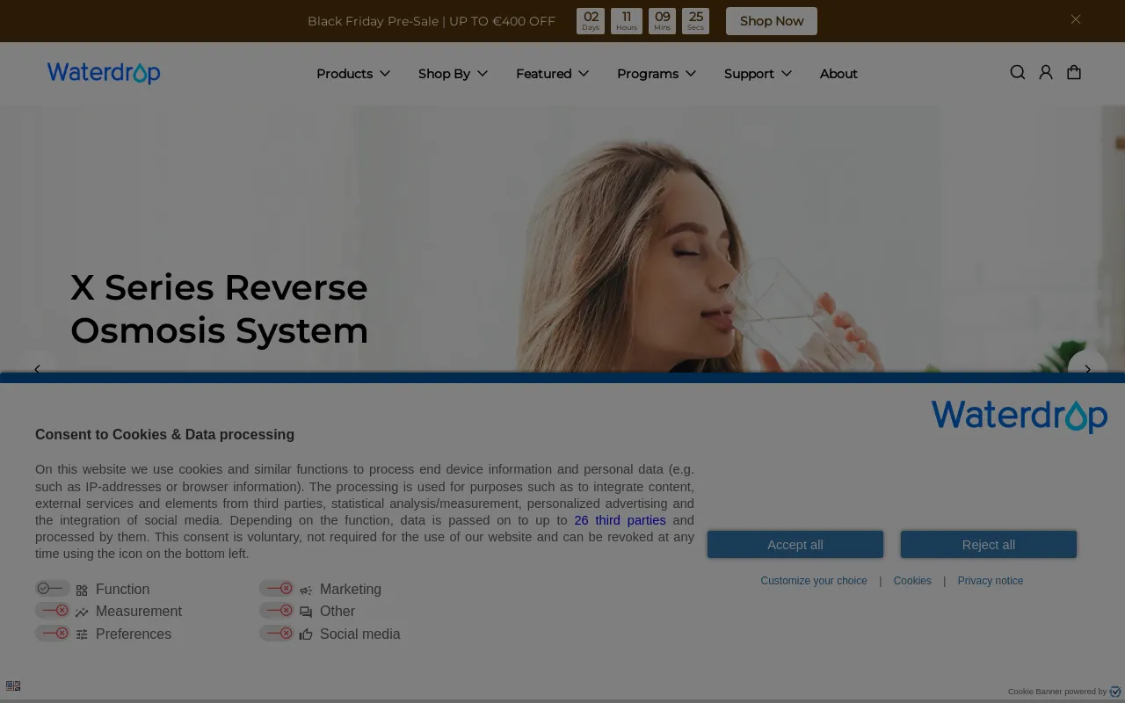1125x703 pixels.
Task: Open the search magnifier icon
Action: click(x=1018, y=73)
